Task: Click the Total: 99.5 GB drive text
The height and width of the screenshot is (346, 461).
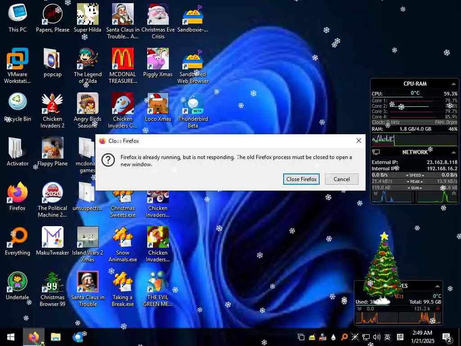Action: click(425, 302)
